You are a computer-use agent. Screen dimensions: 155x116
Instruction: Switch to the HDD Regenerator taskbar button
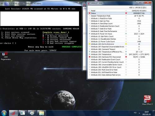[13, 113]
